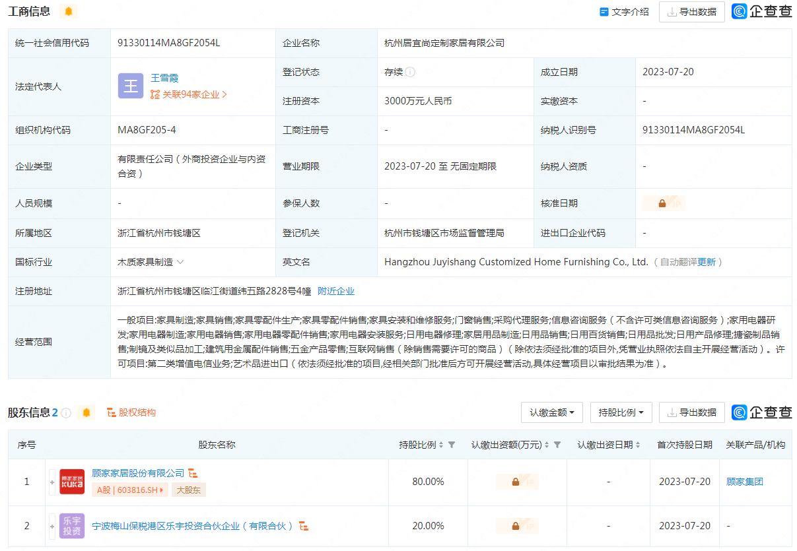Open the A股 | 603816.SH stock tag
Viewport: 797px width, 551px height.
coord(130,490)
